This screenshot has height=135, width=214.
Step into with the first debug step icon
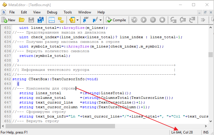[173, 20]
